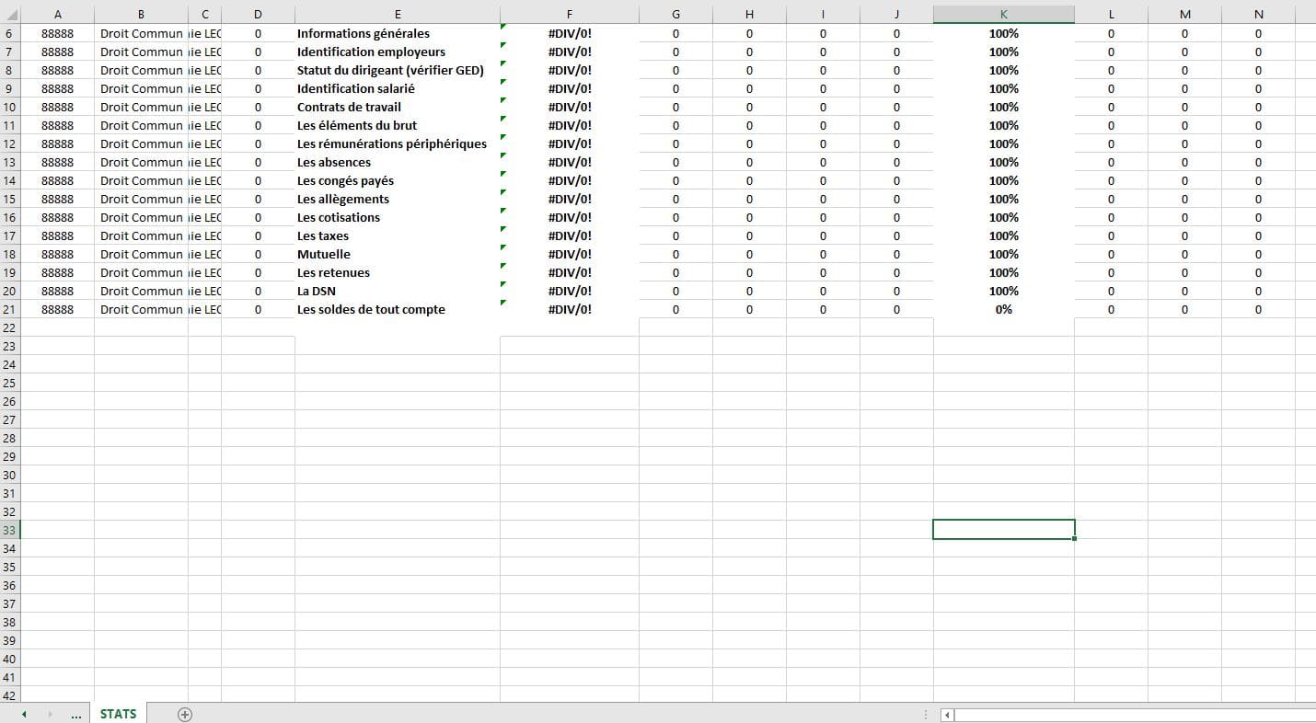This screenshot has height=723, width=1316.
Task: Click the #DIV/0! cell for Informations générales
Action: click(x=569, y=34)
